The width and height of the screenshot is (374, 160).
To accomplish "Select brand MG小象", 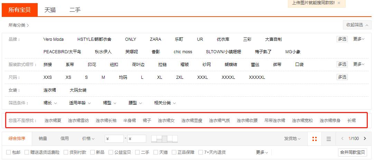I will (293, 52).
